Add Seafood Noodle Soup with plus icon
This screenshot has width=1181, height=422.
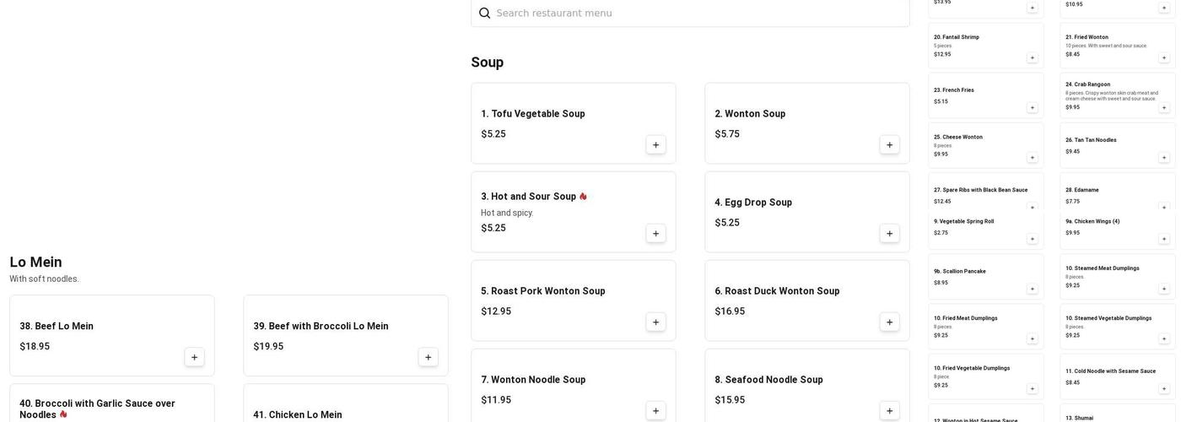point(889,411)
